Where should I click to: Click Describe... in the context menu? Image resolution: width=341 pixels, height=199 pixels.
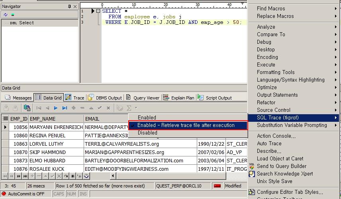(269, 151)
